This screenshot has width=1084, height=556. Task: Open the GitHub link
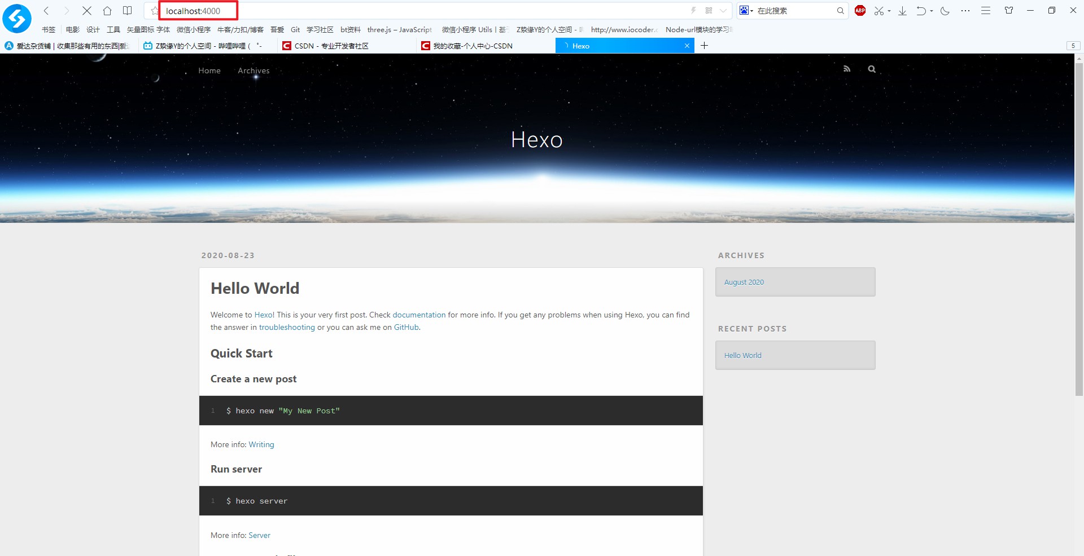406,327
